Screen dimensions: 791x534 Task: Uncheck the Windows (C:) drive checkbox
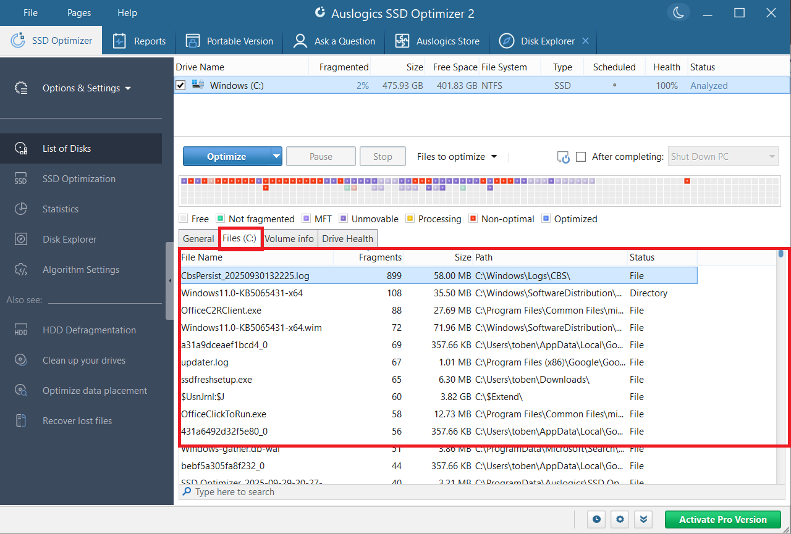click(181, 85)
